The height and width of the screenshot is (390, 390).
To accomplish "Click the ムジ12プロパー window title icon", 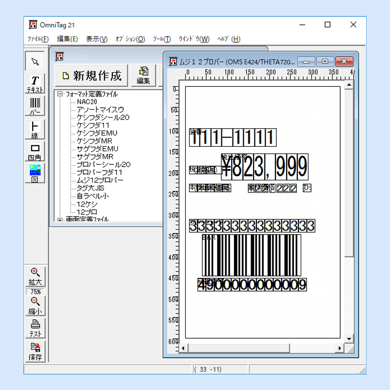I will [x=173, y=61].
